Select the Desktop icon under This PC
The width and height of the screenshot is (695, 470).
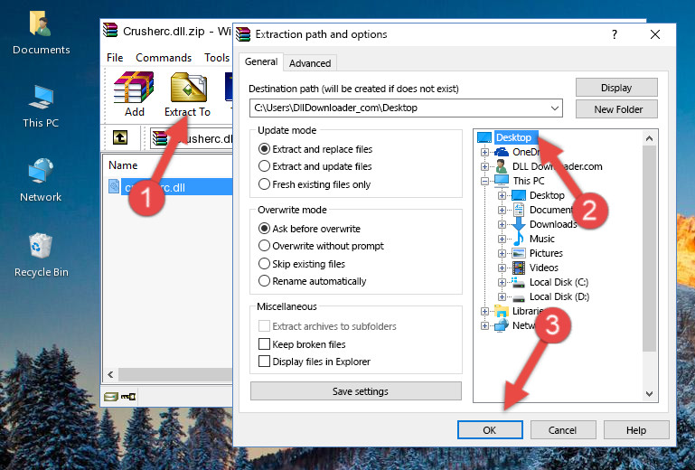click(x=518, y=195)
